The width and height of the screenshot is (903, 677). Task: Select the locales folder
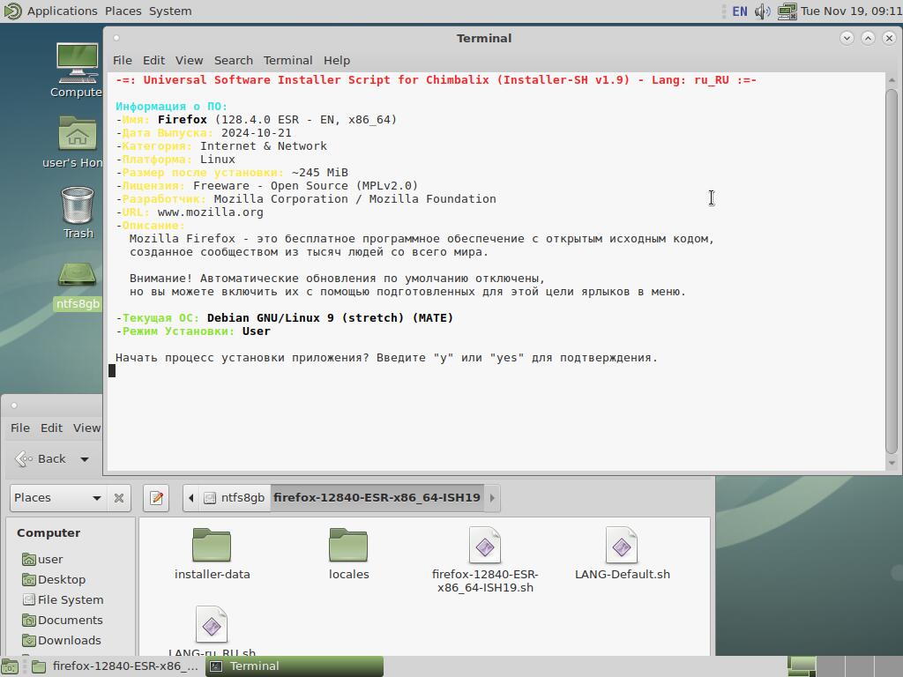[x=348, y=554]
